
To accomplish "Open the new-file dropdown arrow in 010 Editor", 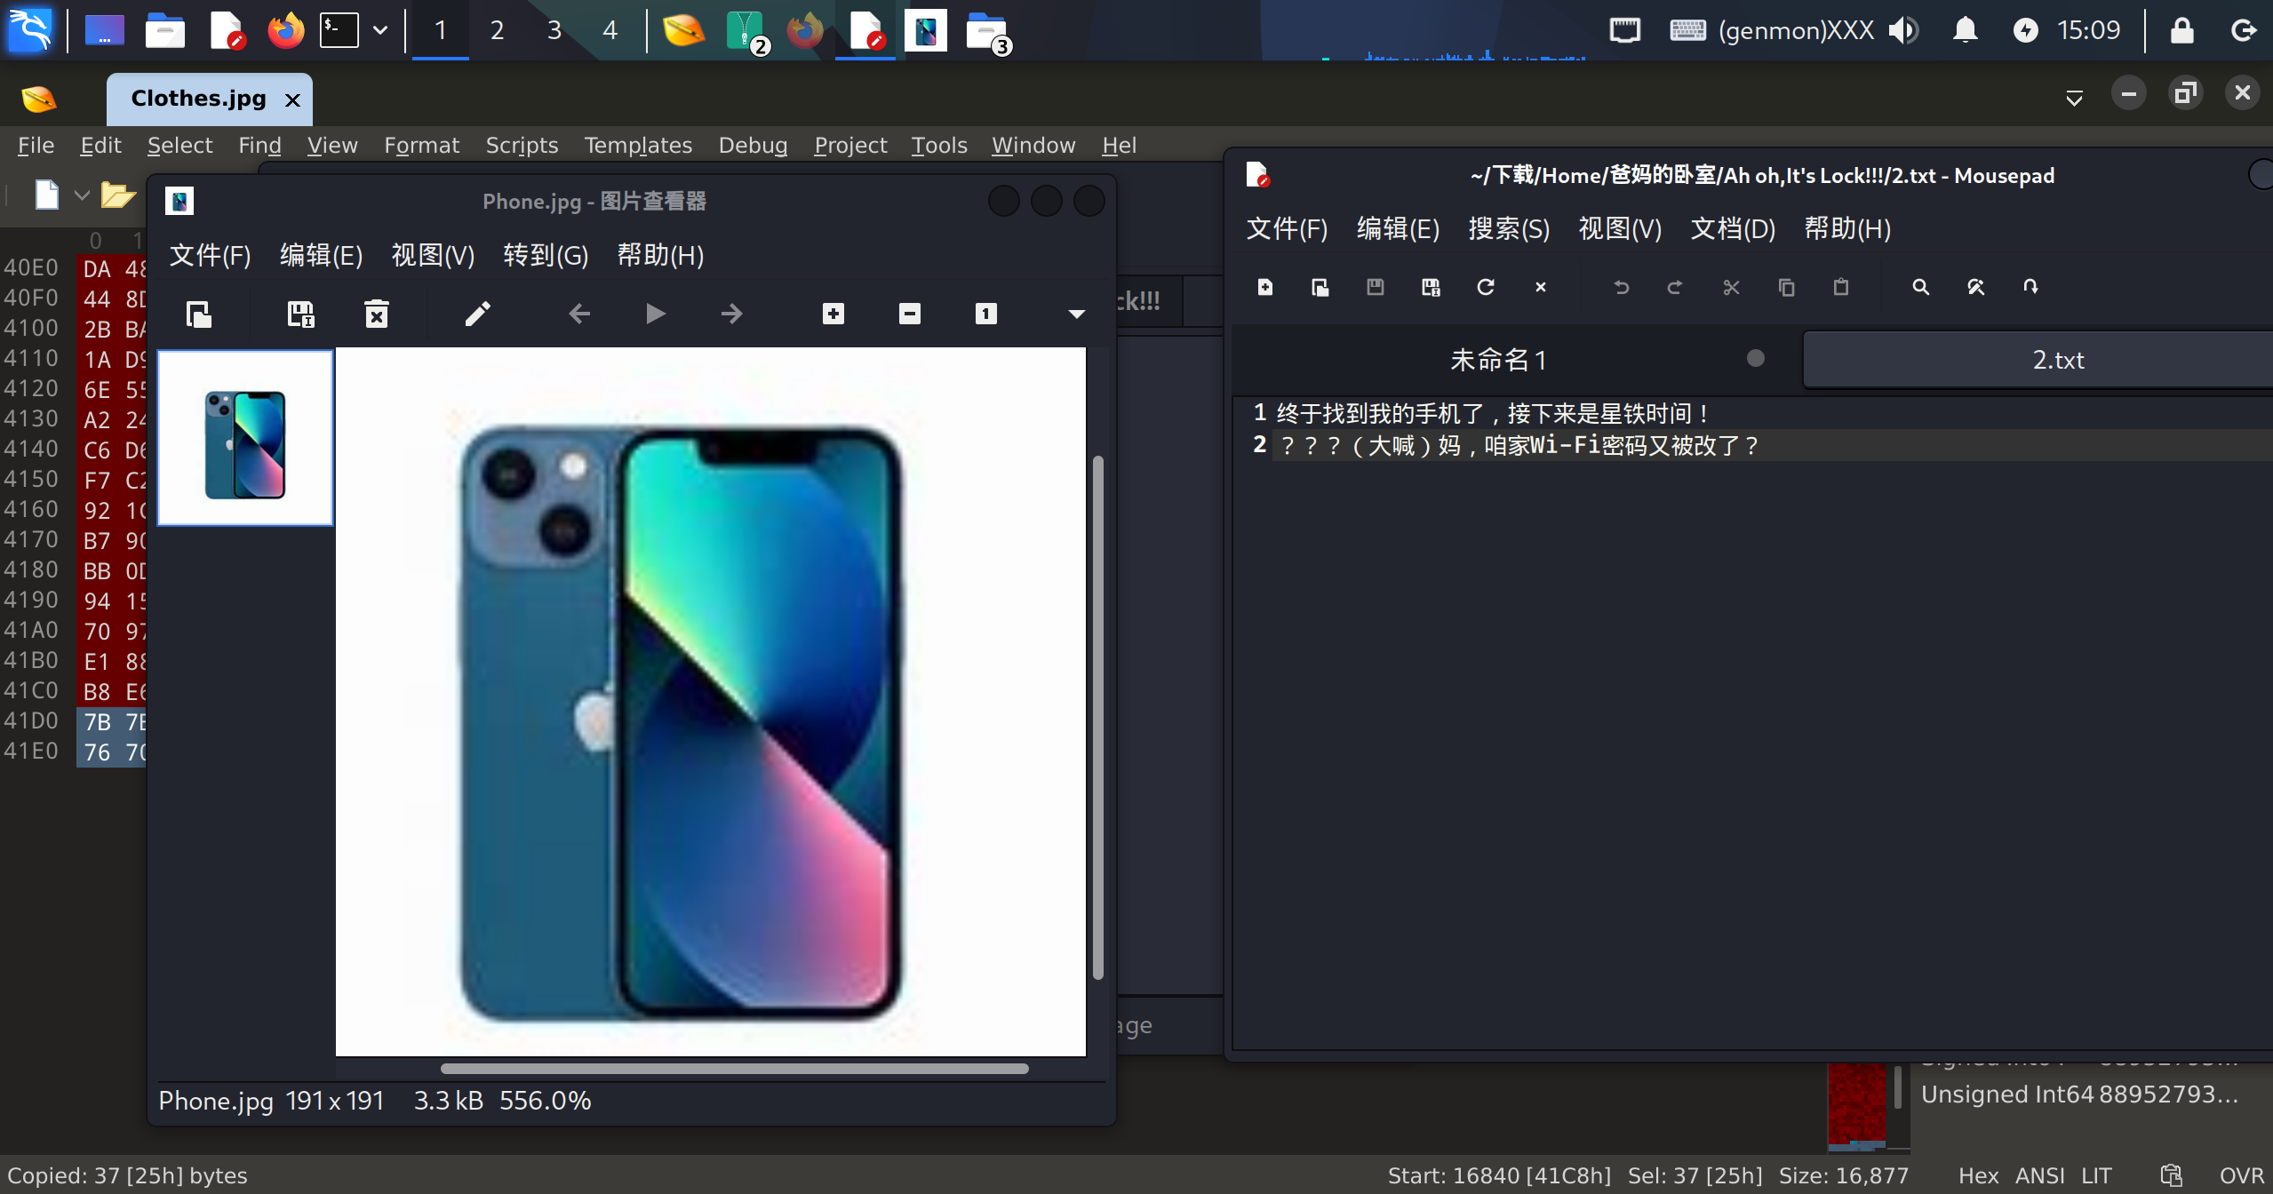I will [82, 195].
